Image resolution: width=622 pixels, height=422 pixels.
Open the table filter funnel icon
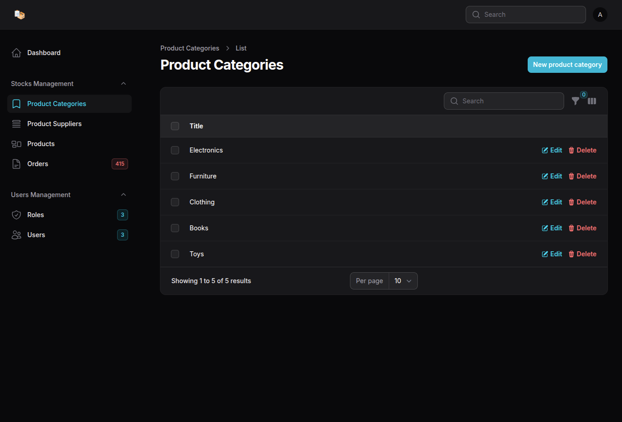[x=576, y=101]
